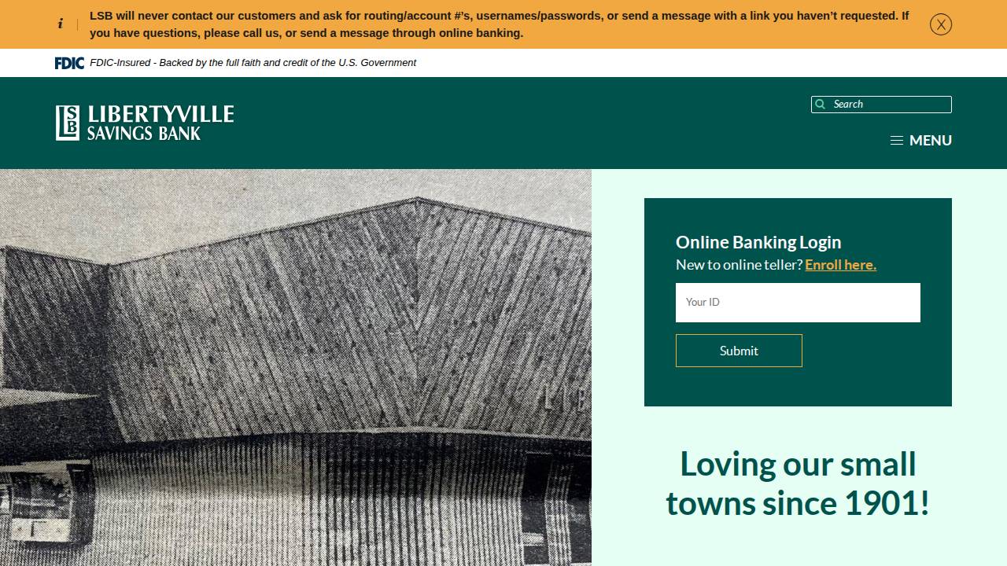Dismiss the security alert with the X button
The image size is (1007, 566).
(x=941, y=24)
